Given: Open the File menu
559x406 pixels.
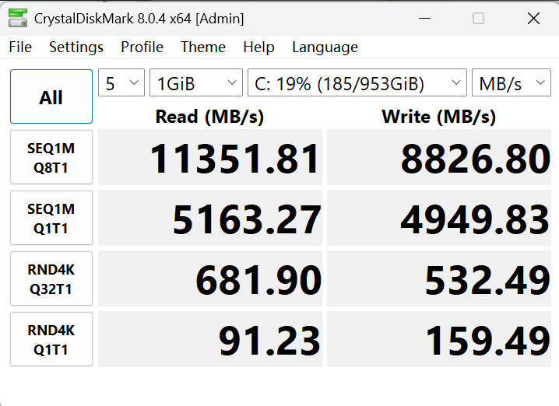Looking at the screenshot, I should [20, 47].
